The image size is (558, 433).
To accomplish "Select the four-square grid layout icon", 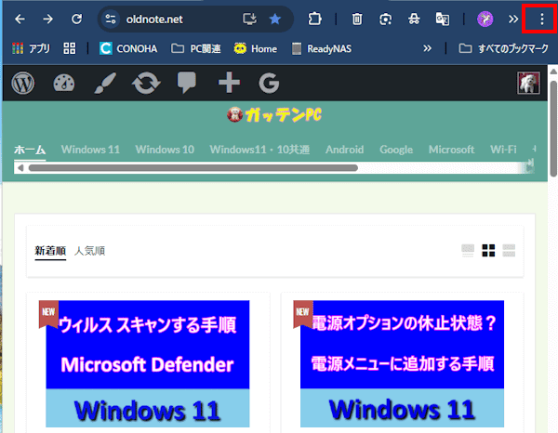I will pyautogui.click(x=488, y=250).
